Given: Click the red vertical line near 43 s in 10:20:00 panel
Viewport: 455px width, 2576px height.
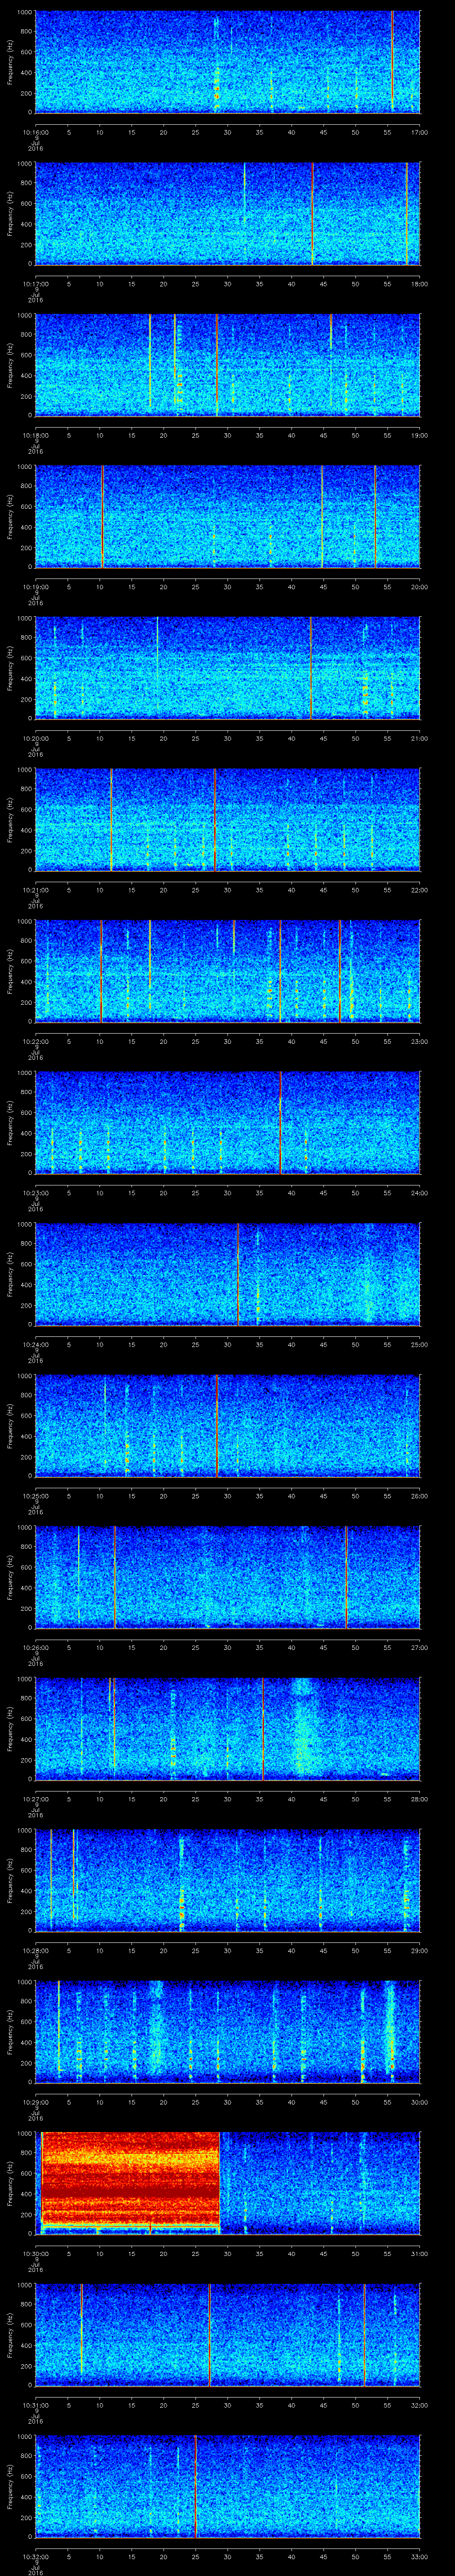Looking at the screenshot, I should click(311, 668).
